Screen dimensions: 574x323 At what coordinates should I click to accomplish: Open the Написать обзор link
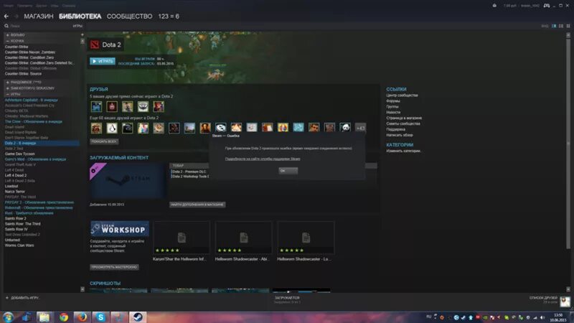(400, 135)
